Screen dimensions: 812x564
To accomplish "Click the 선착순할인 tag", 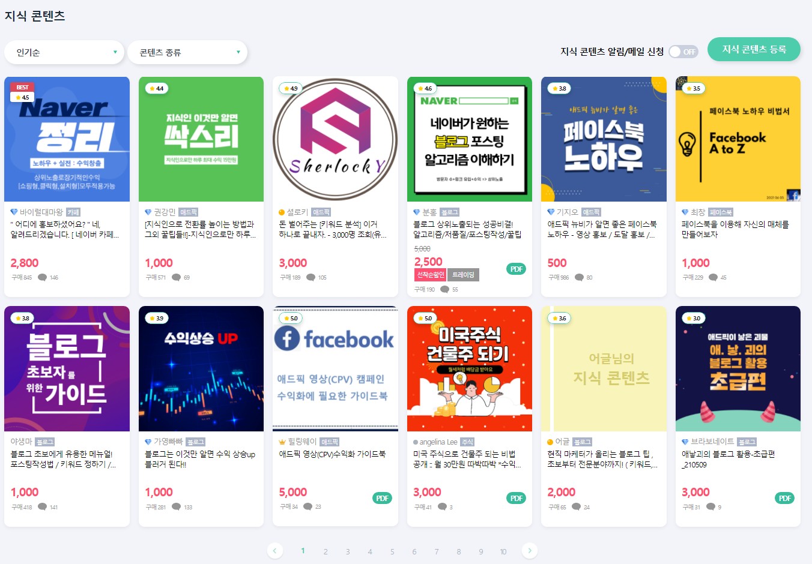I will click(x=430, y=275).
